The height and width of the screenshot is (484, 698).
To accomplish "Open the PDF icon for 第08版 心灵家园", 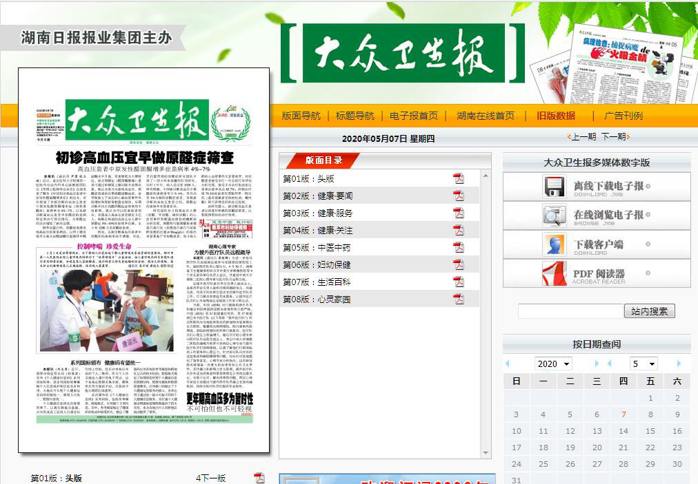I will tap(458, 299).
